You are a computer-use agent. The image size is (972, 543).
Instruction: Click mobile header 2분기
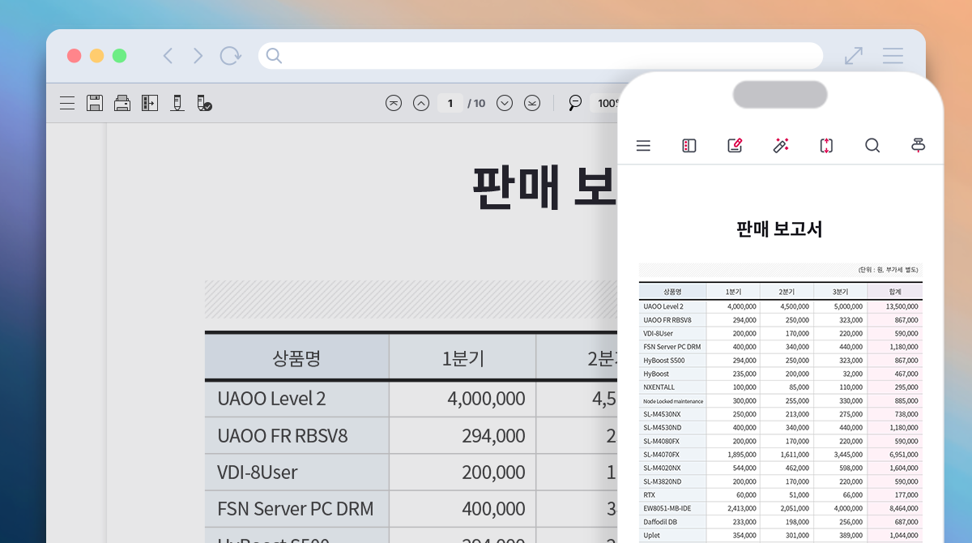click(787, 292)
